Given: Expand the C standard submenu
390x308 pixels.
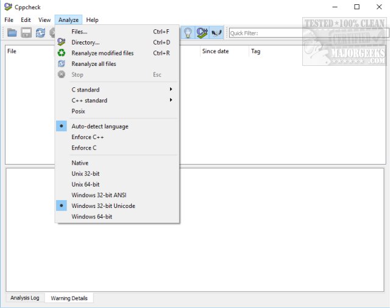Looking at the screenshot, I should click(x=117, y=90).
